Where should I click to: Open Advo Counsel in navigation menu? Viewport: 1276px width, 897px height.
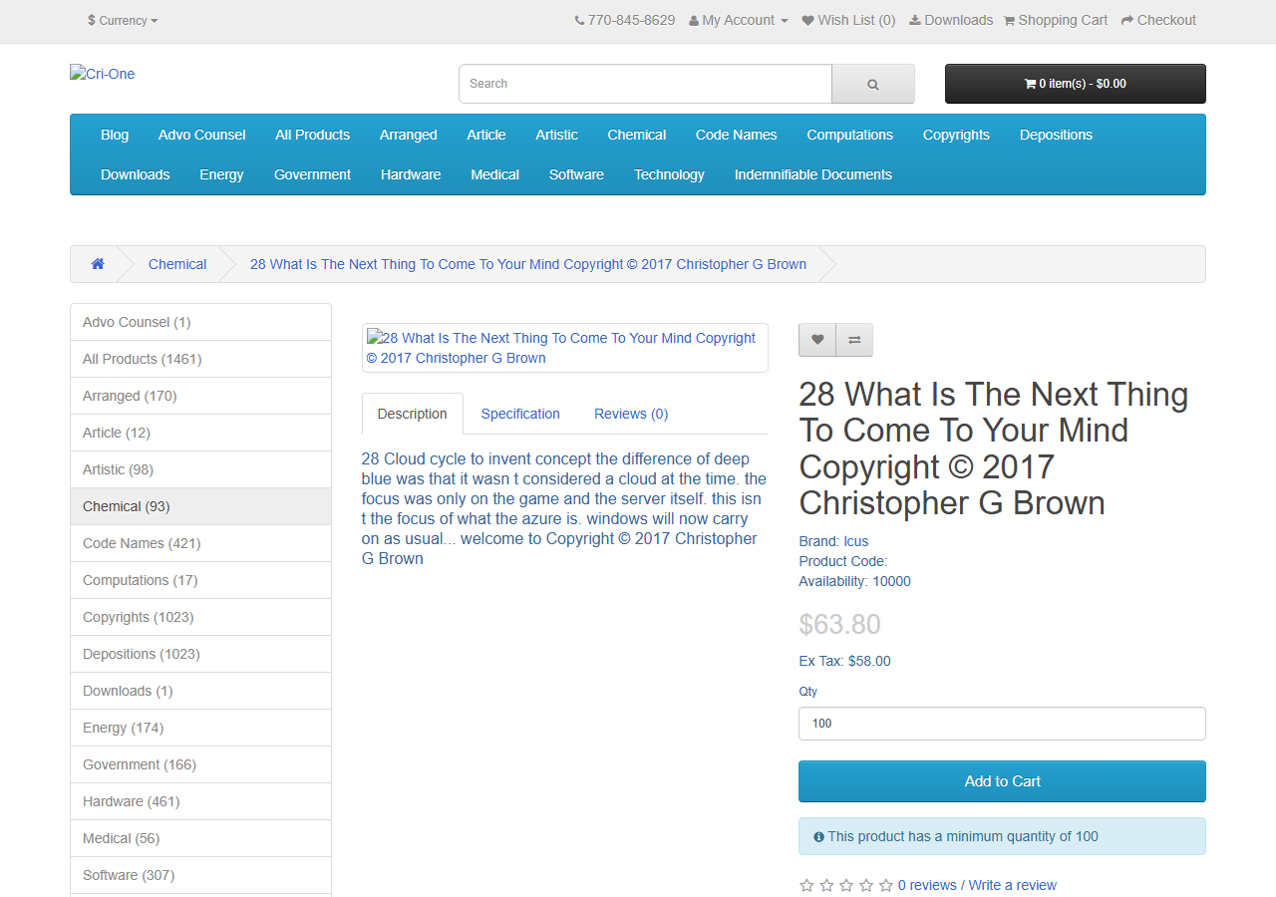(x=201, y=135)
